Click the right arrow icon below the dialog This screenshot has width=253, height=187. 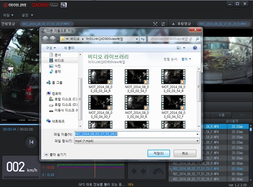(143, 171)
